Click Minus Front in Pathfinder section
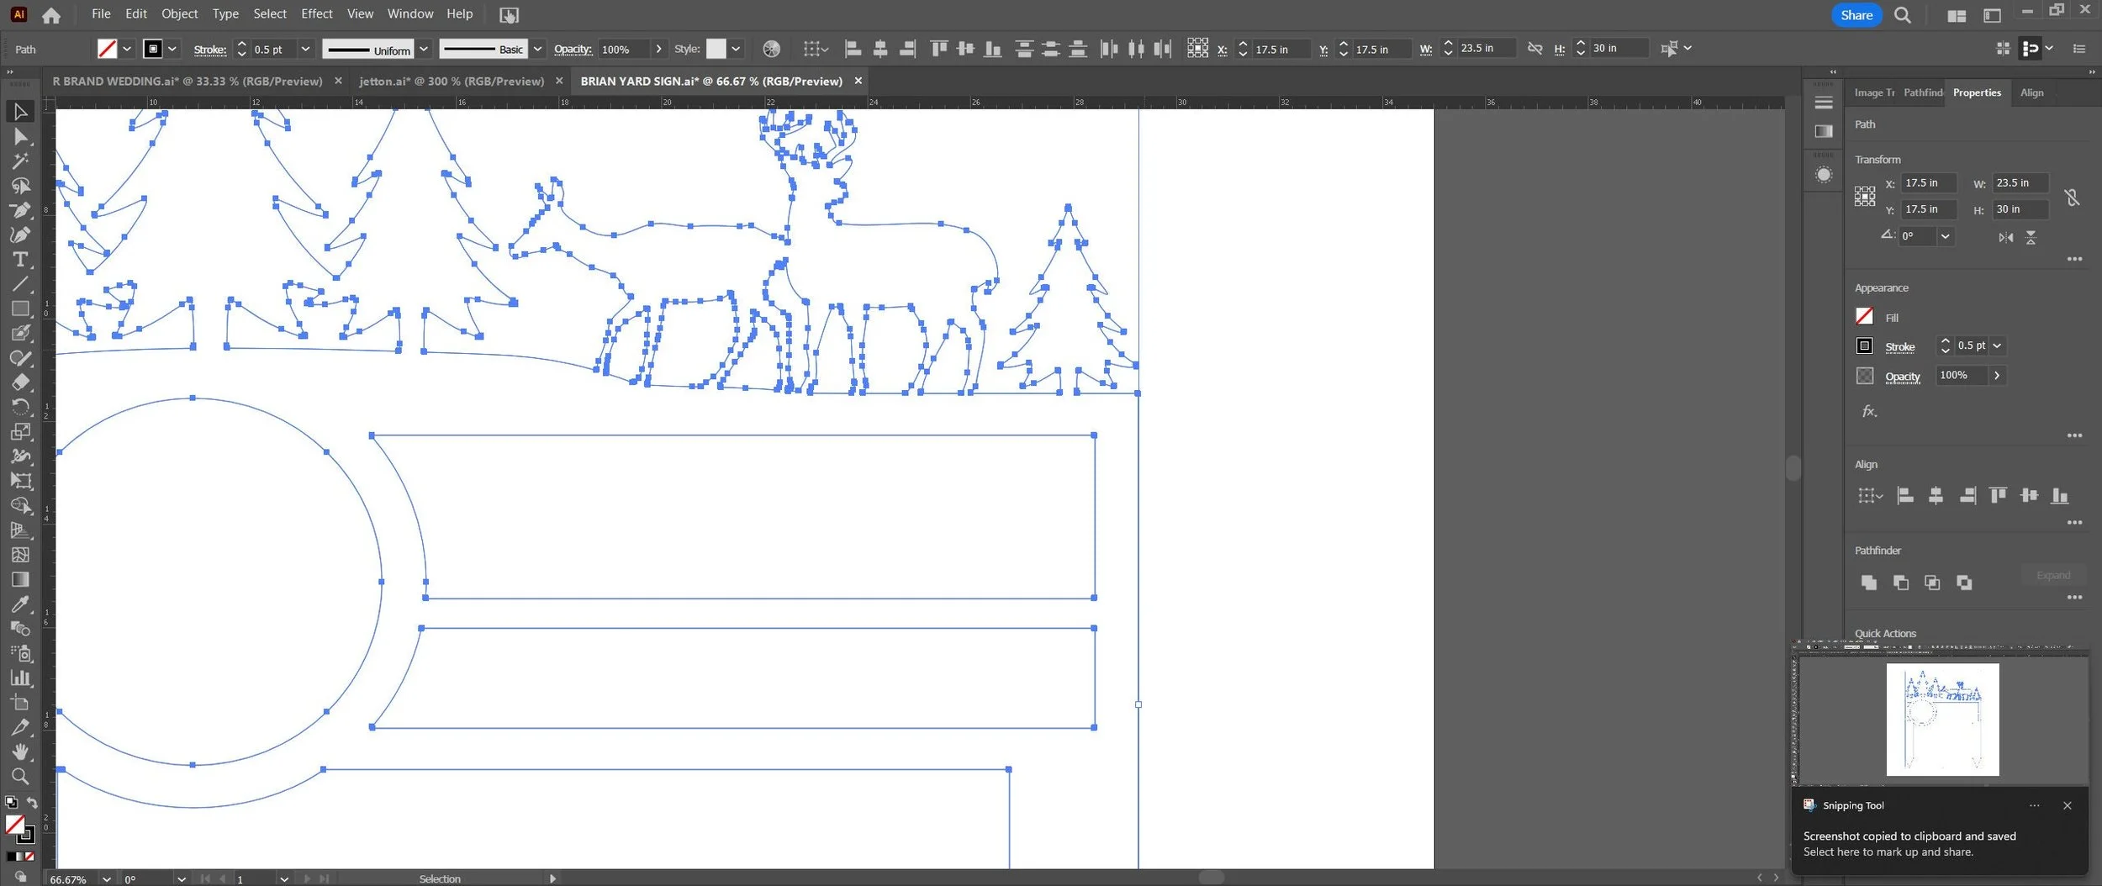2102x886 pixels. (x=1900, y=582)
